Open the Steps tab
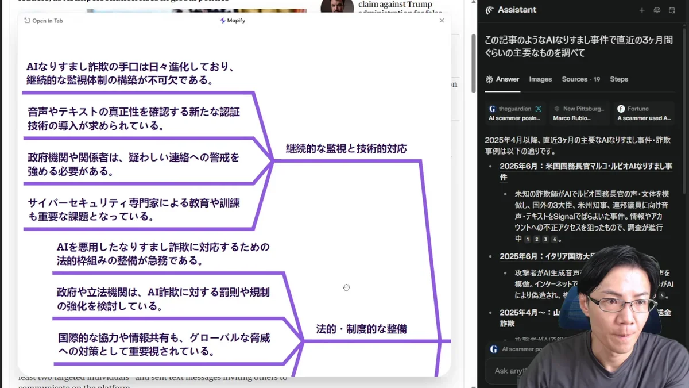The width and height of the screenshot is (689, 388). 619,79
